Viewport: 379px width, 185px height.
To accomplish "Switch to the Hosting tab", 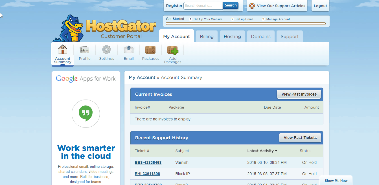I will tap(232, 37).
